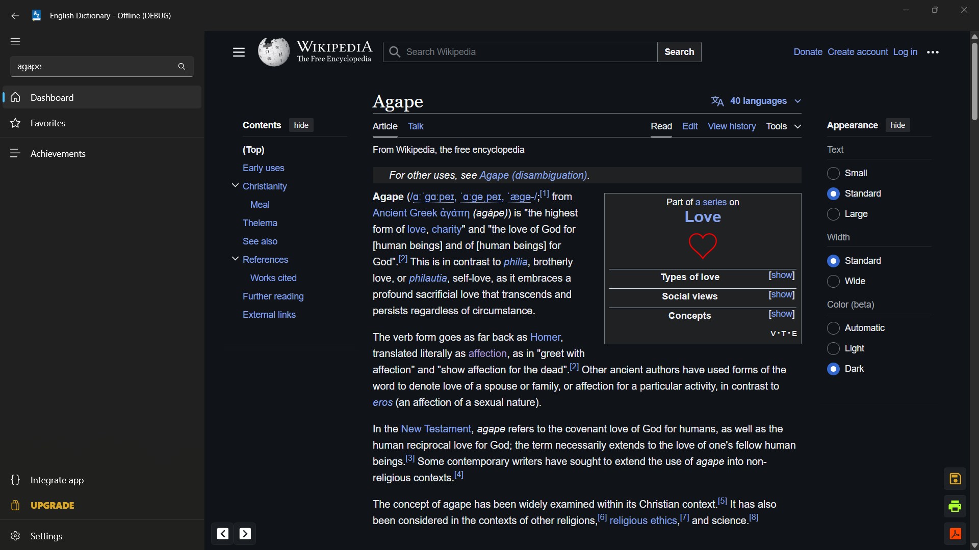Click the search magnifier in the sidebar
This screenshot has height=550, width=979.
(182, 66)
